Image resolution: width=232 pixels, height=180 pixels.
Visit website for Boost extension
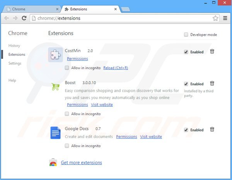click(x=102, y=105)
